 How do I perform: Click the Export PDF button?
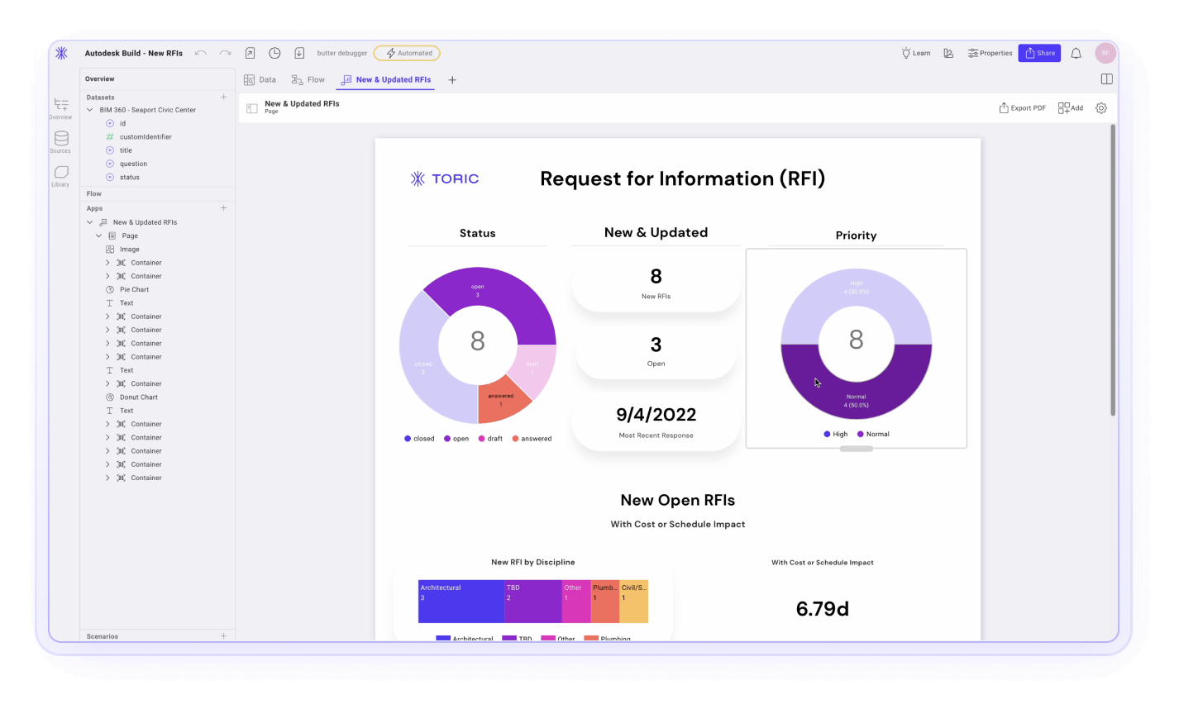click(1022, 107)
